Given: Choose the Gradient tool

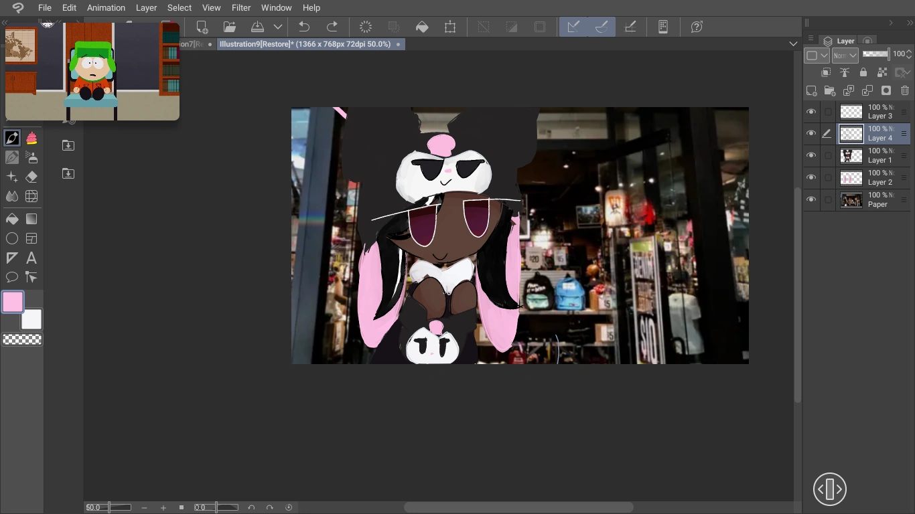Looking at the screenshot, I should (x=31, y=219).
